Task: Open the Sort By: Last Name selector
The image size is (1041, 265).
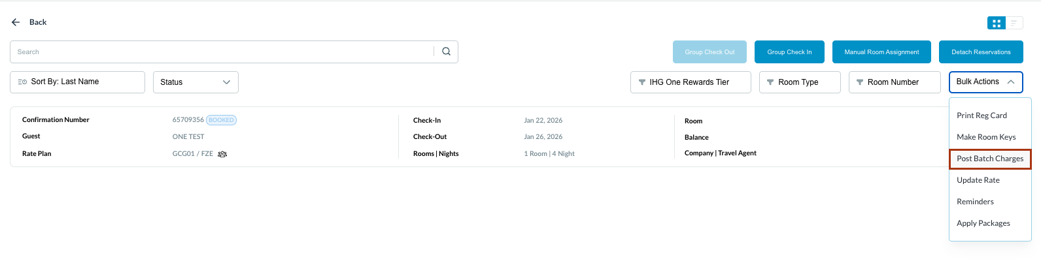Action: (77, 82)
